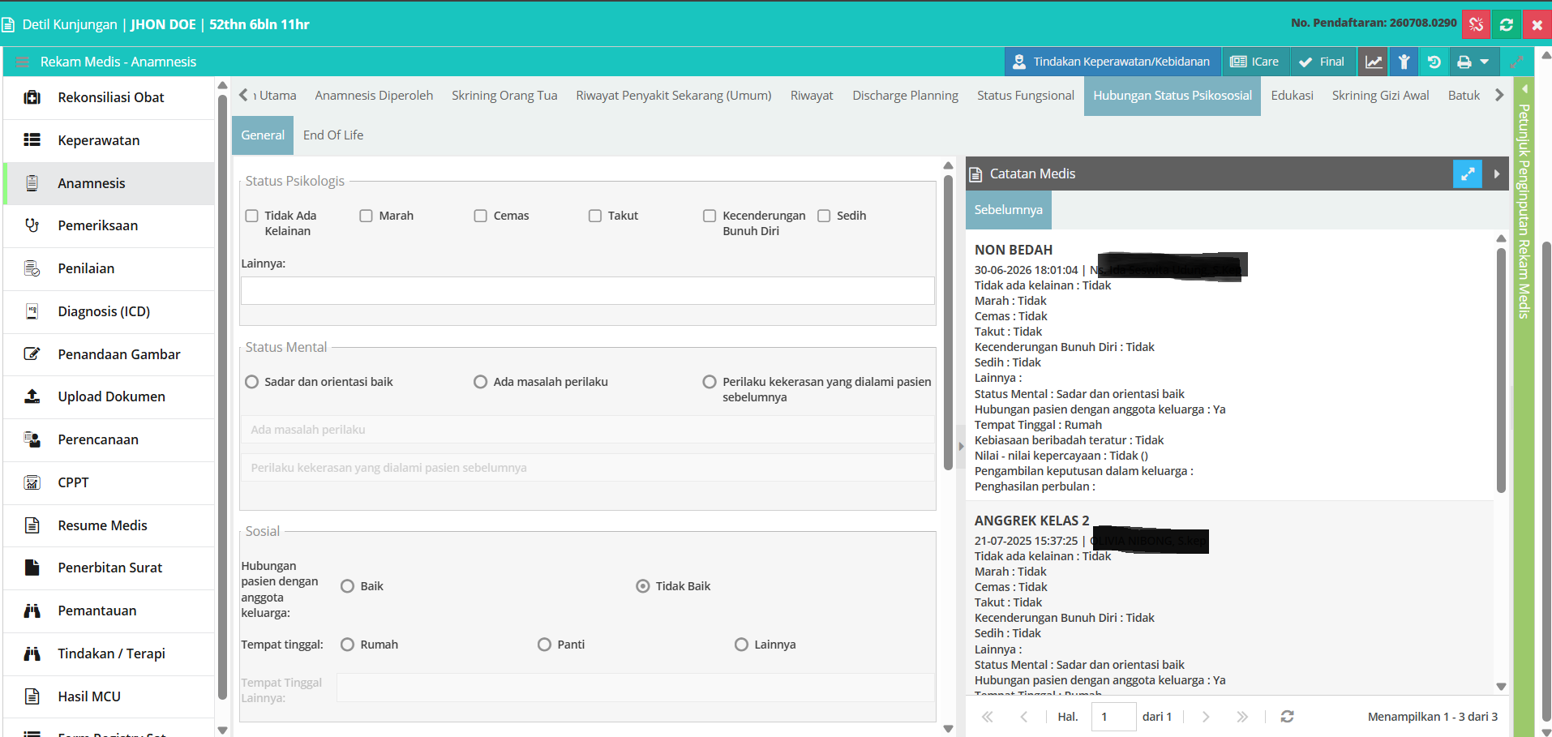Open Penilaian in the sidebar
Viewport: 1552px width, 737px height.
109,268
